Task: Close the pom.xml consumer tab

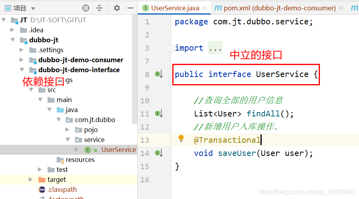Action: 341,8
